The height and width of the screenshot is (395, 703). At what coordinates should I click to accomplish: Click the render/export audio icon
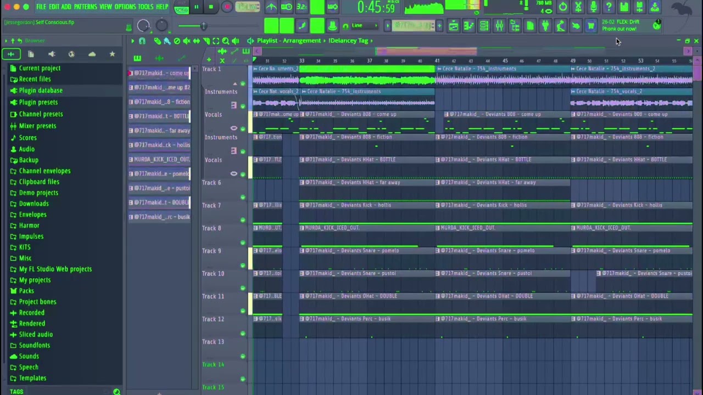point(640,7)
